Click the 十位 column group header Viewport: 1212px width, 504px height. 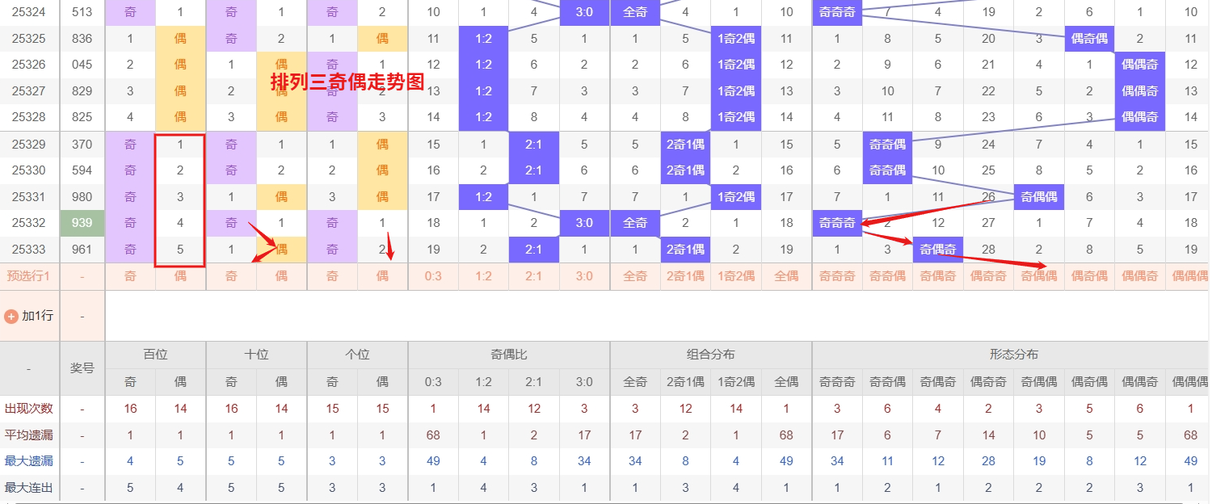(x=256, y=355)
